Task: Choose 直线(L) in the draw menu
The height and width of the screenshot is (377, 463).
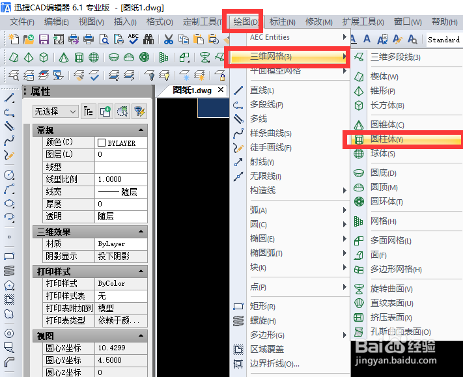Action: click(290, 91)
